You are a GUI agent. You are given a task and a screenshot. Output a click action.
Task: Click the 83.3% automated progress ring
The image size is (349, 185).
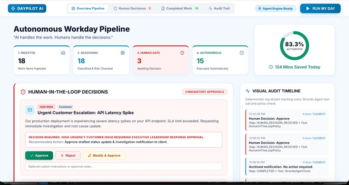coord(294,45)
